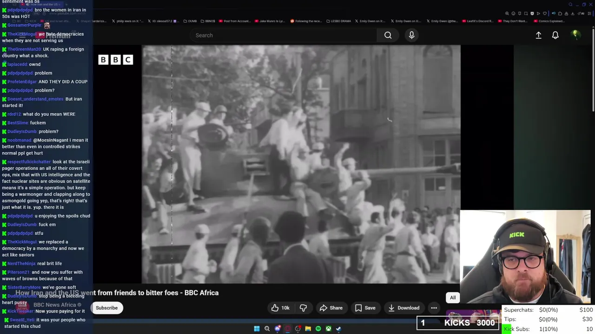This screenshot has height=334, width=595.
Task: Click the page vertical scrollbar
Action: click(593, 70)
